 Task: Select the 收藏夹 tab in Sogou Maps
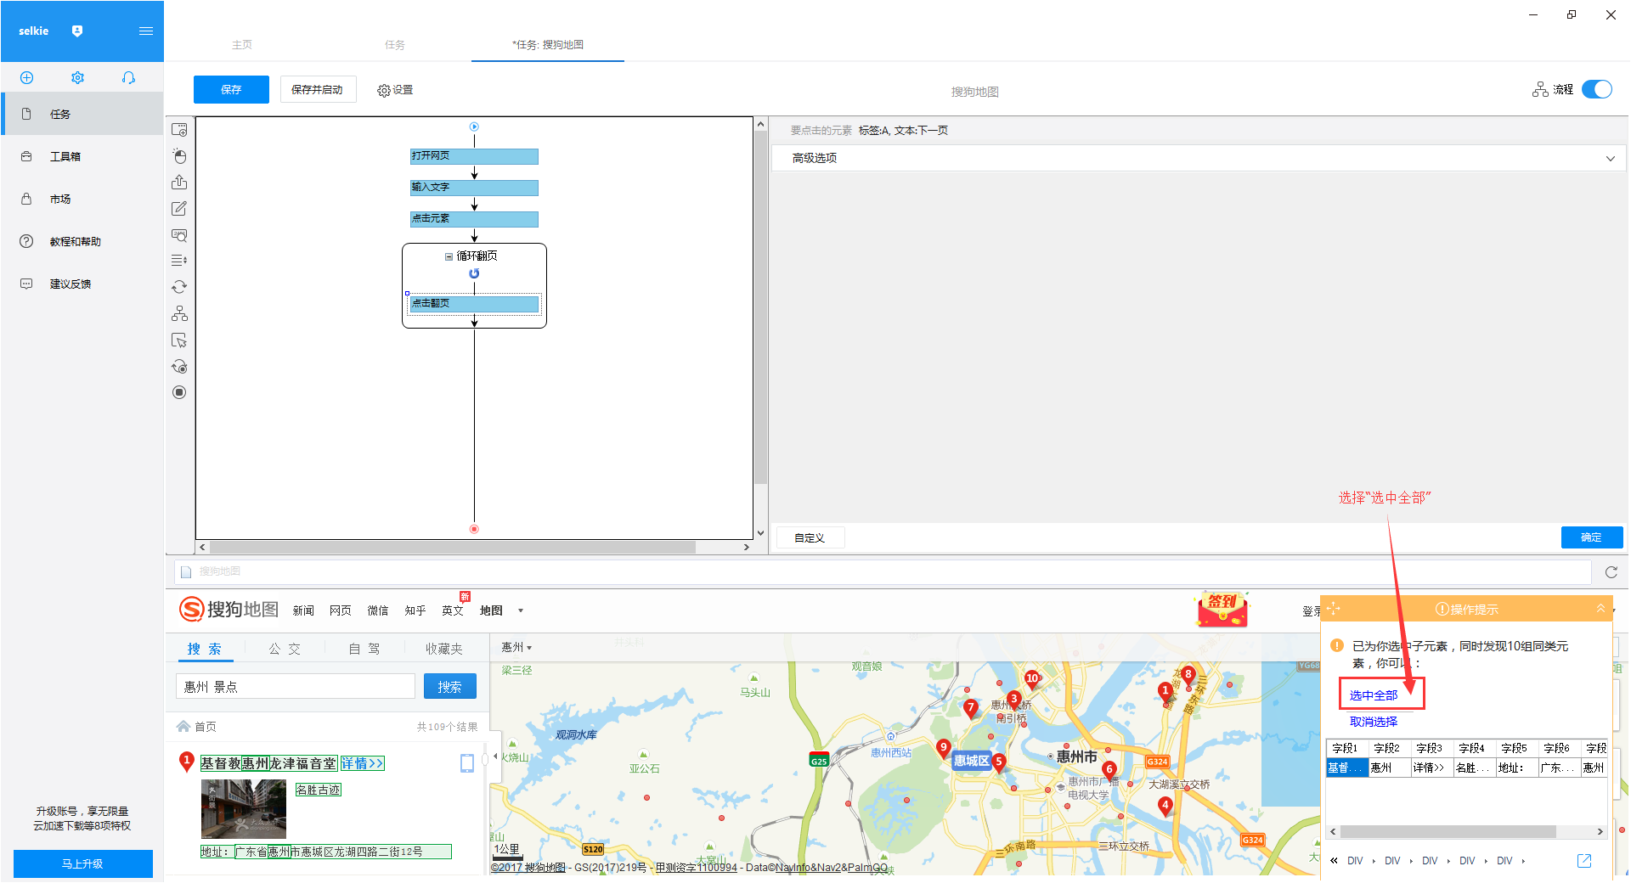point(443,649)
